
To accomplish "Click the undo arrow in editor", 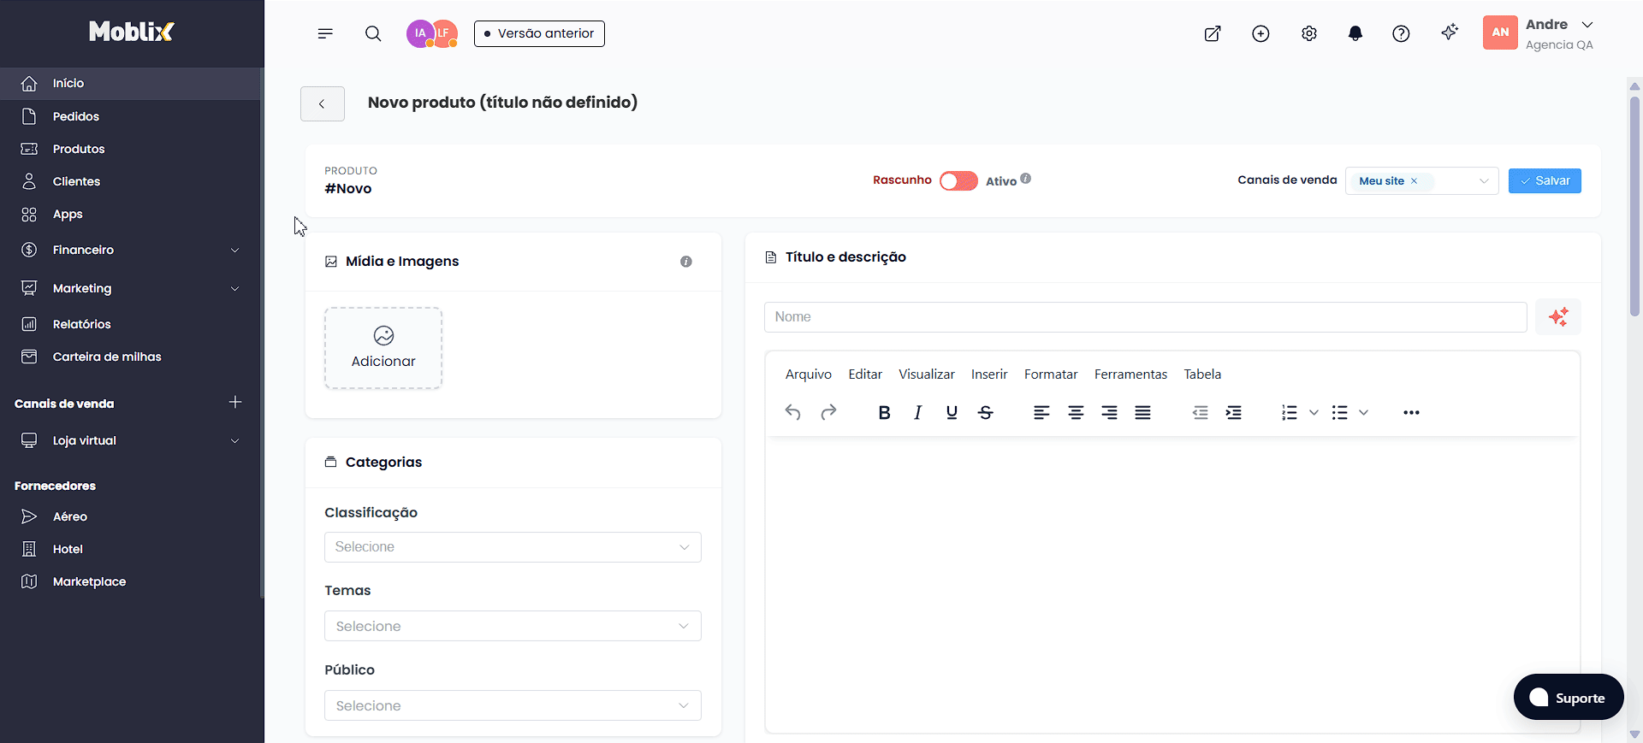I will [792, 413].
